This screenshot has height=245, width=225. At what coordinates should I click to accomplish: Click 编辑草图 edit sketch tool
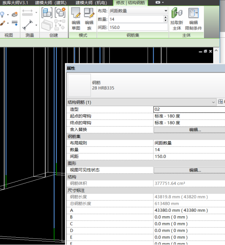(76, 19)
